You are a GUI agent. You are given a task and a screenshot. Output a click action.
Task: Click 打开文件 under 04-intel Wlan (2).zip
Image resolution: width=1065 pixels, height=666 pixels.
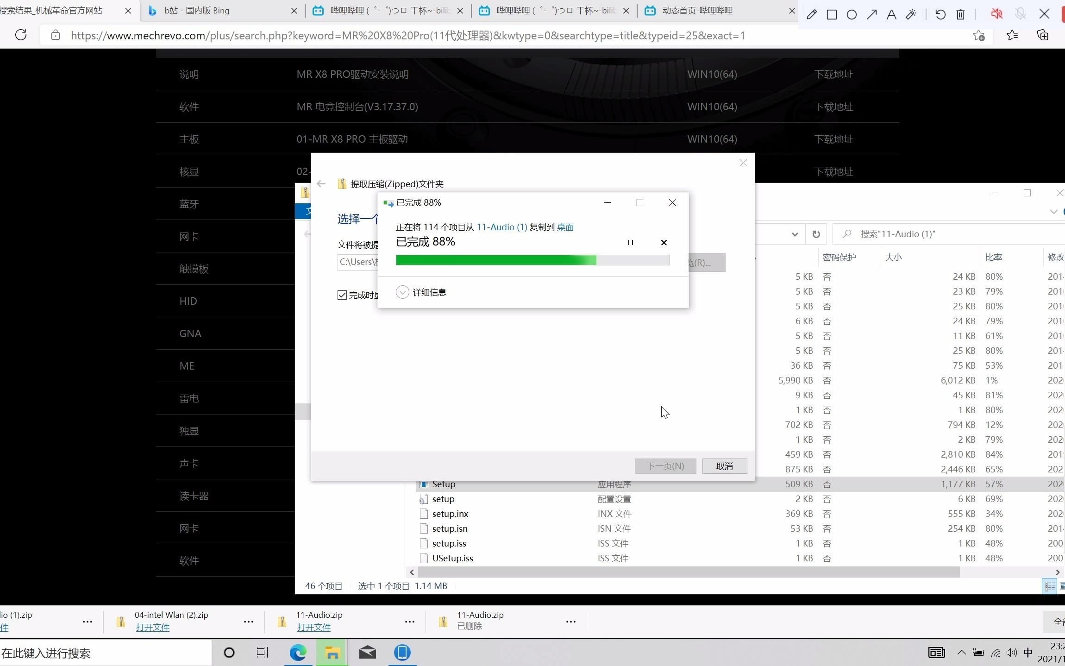click(x=152, y=627)
